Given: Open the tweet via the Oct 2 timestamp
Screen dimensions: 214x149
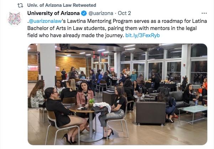Looking at the screenshot, I should [x=124, y=13].
